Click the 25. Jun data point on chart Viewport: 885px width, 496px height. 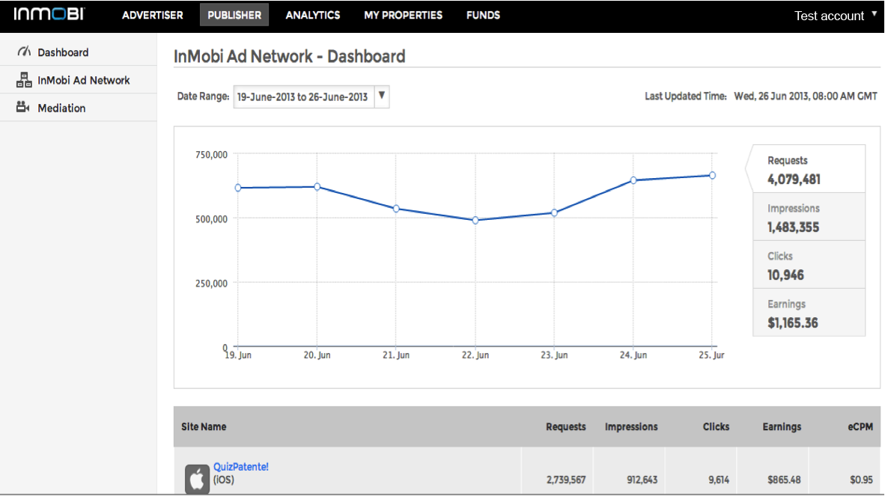712,175
